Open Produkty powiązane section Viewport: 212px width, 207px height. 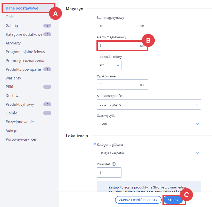coord(23,69)
